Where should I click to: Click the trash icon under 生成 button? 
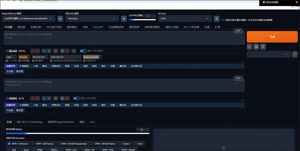pos(263,47)
